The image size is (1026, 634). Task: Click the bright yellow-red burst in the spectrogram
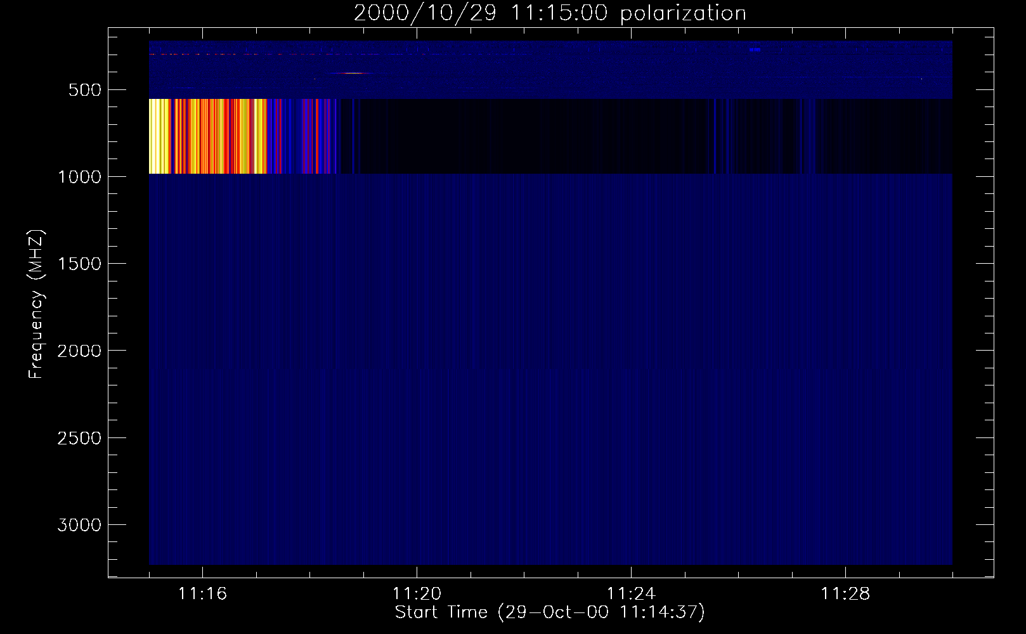(x=209, y=136)
